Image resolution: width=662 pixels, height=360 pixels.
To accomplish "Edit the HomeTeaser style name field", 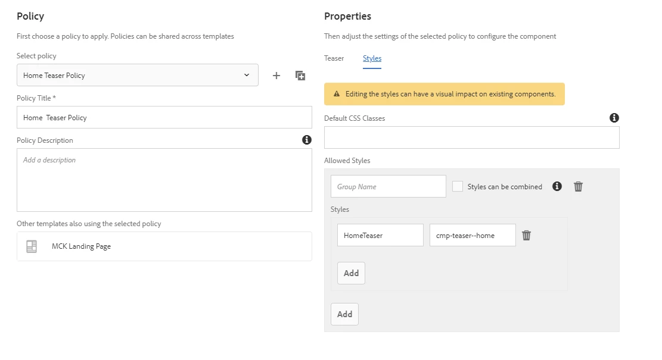I will click(380, 235).
